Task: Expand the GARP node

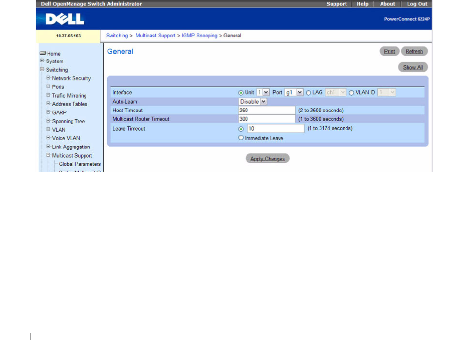Action: [x=48, y=112]
